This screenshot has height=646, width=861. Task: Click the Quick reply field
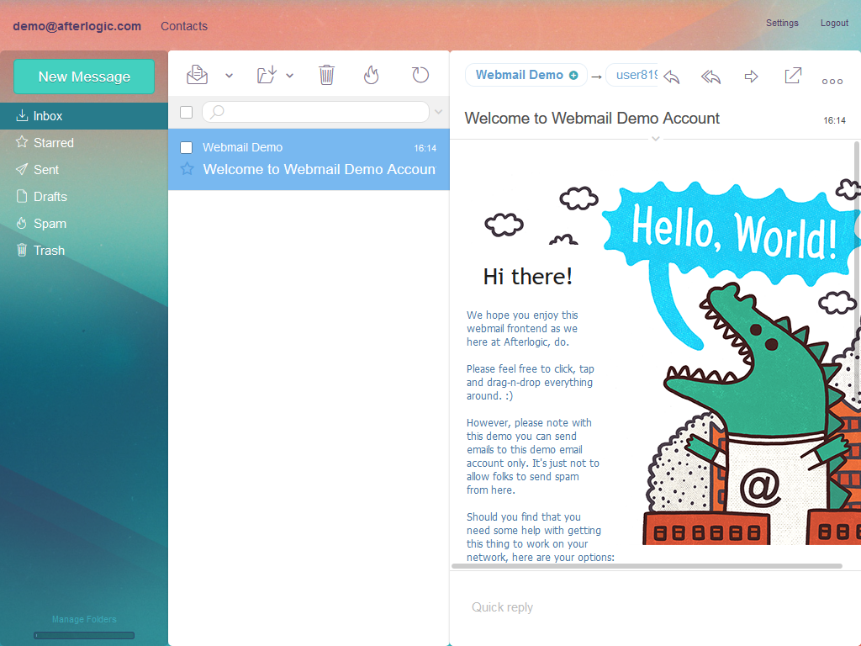coord(589,606)
